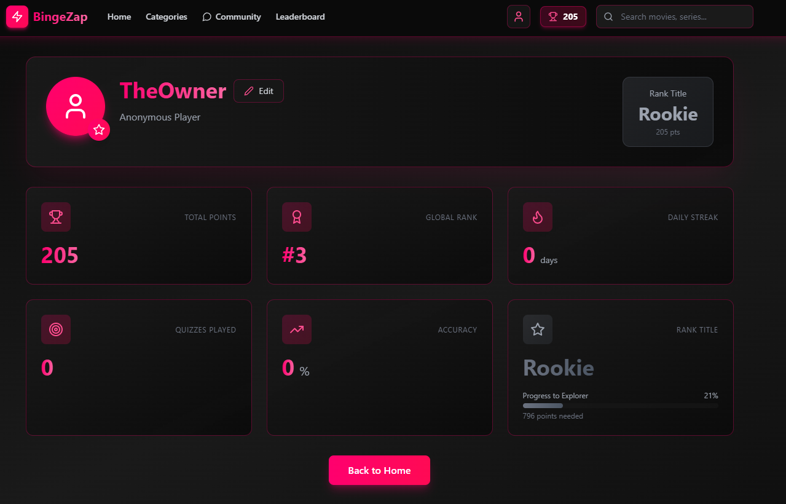This screenshot has height=504, width=786.
Task: Open the user profile icon in header
Action: point(518,17)
